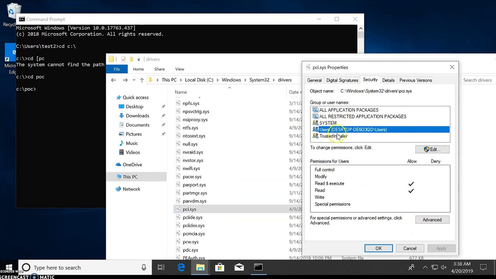Image resolution: width=496 pixels, height=279 pixels.
Task: Open Microsoft Edge from taskbar
Action: coord(181,267)
